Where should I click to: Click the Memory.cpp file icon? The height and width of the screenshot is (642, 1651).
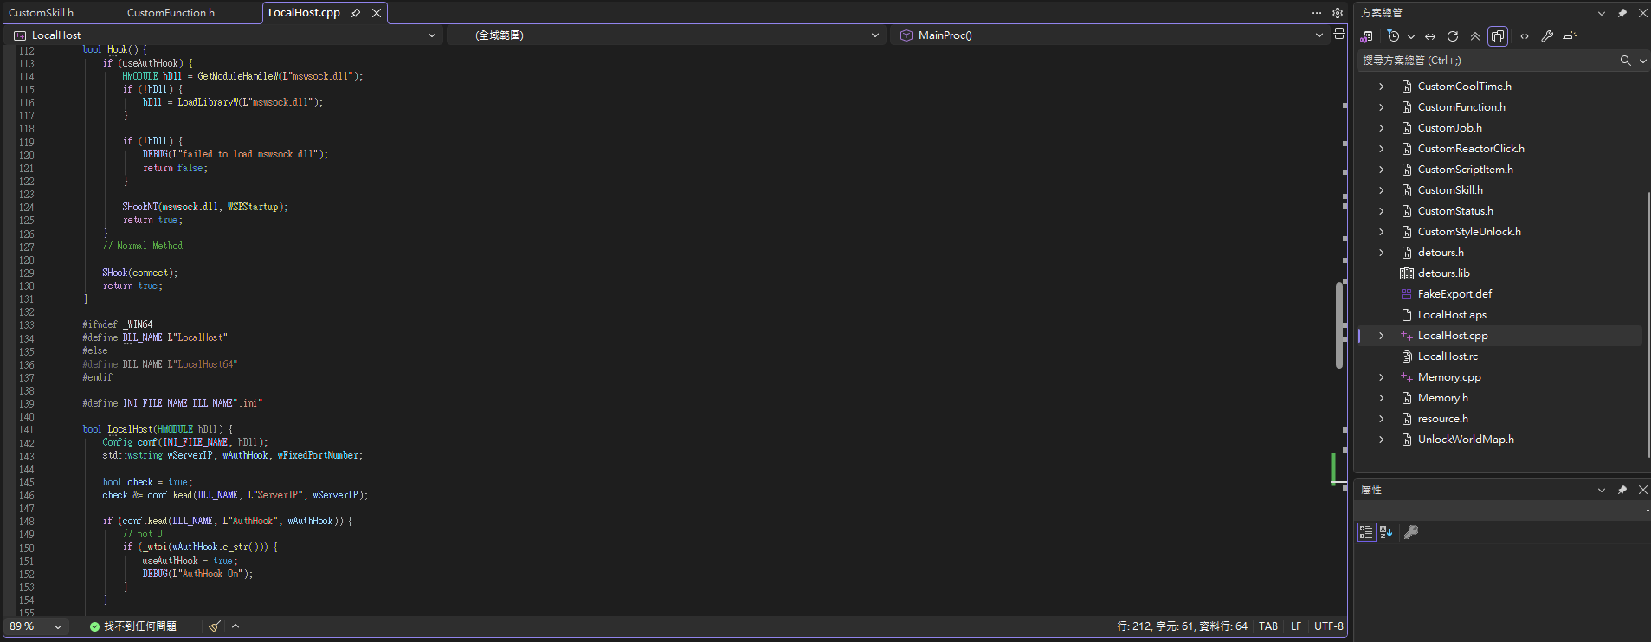pos(1407,377)
